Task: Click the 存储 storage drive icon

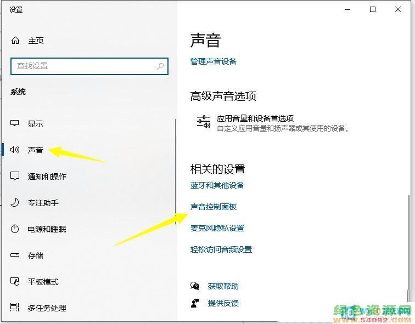Action: tap(15, 255)
